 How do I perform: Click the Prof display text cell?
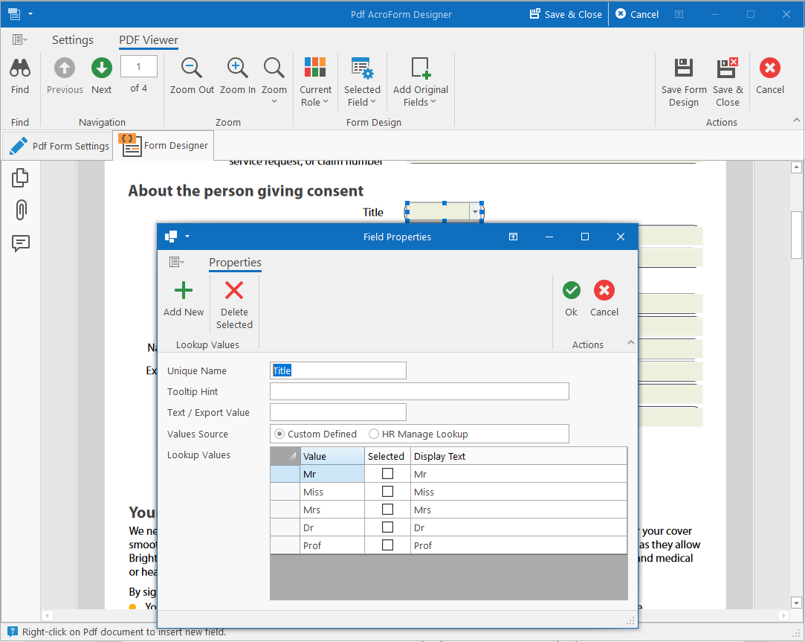(x=519, y=545)
